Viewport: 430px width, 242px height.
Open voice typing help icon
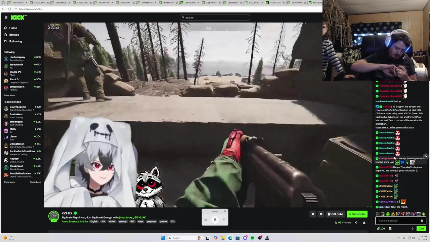[224, 220]
